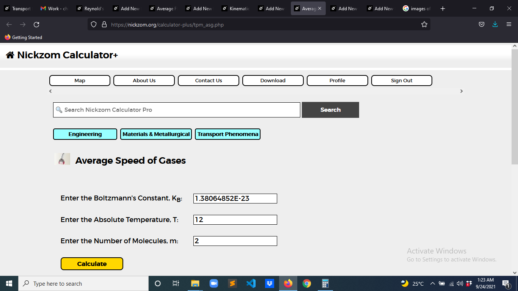
Task: Click the browser address bar URL
Action: click(x=167, y=25)
